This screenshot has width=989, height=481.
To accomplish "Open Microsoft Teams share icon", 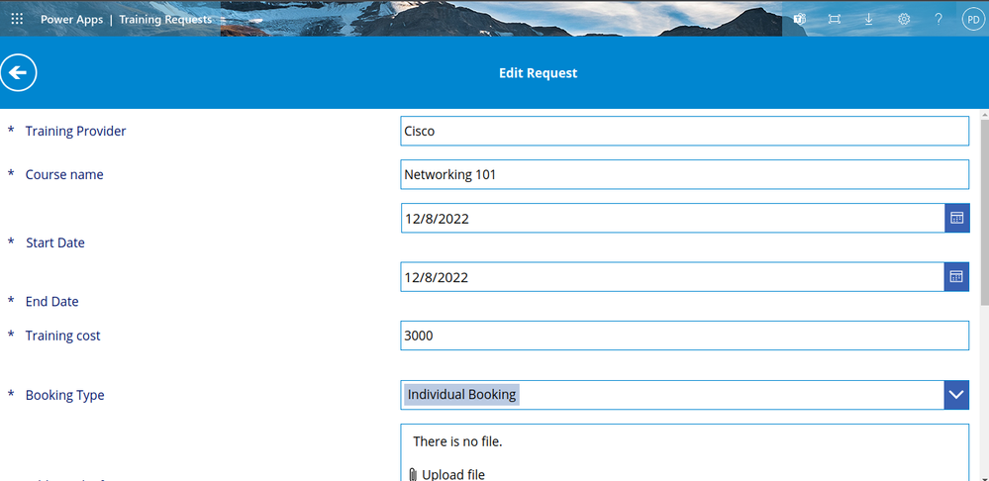I will pos(800,19).
